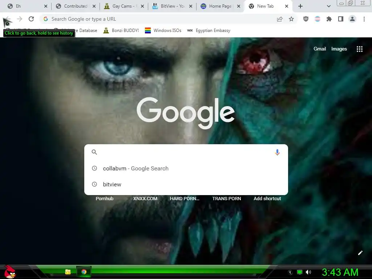Image resolution: width=372 pixels, height=279 pixels.
Task: Share this page icon in address bar
Action: (280, 19)
